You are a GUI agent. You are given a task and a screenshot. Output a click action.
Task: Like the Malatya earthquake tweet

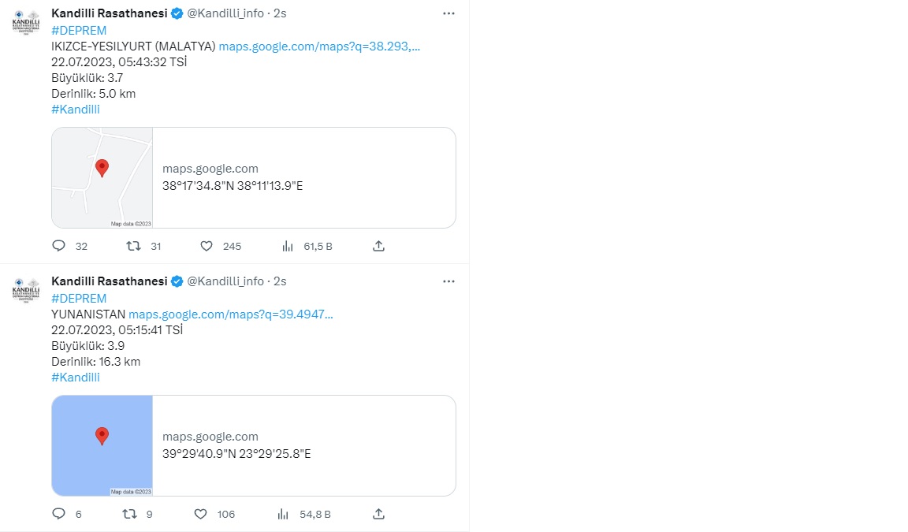click(207, 246)
